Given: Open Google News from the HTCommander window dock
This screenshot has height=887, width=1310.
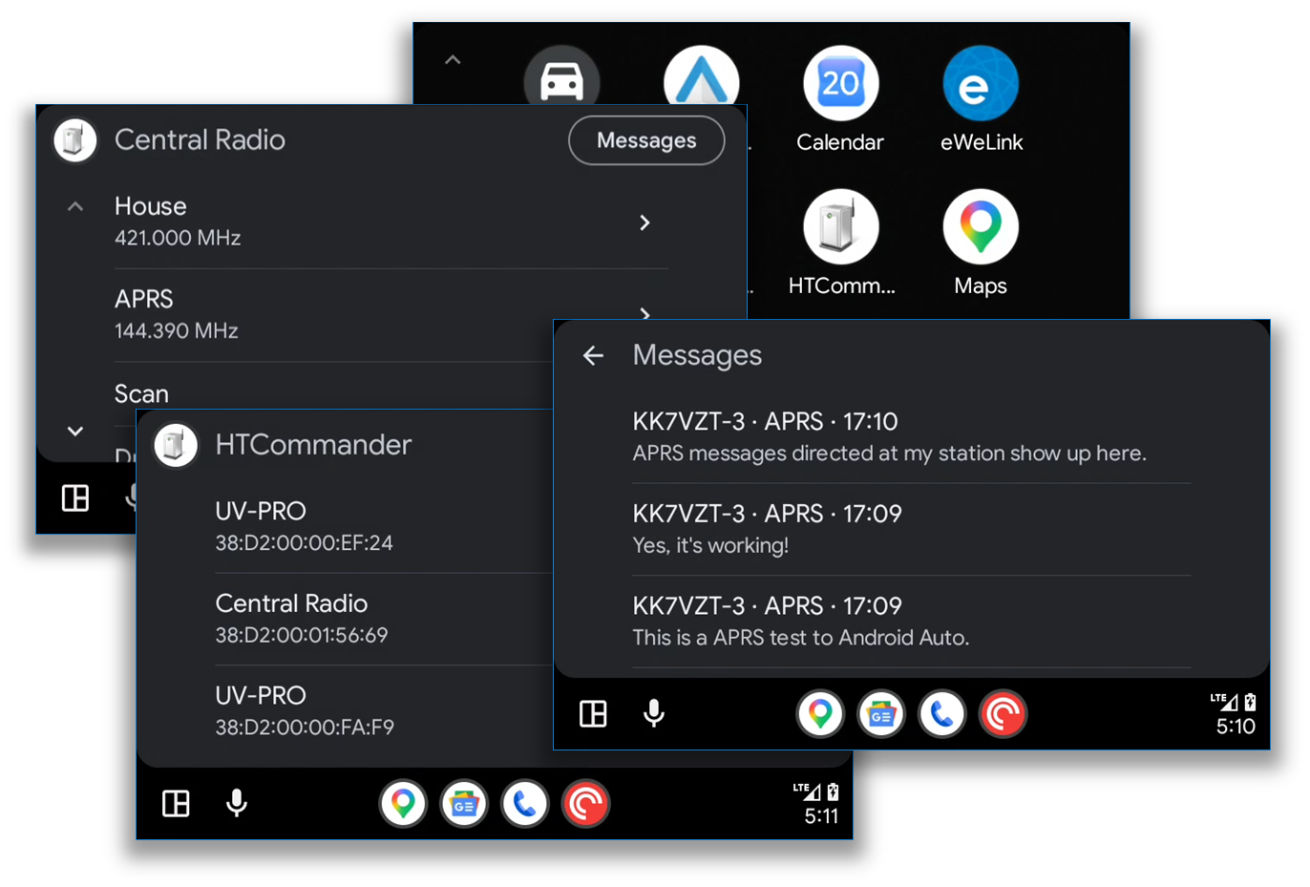Looking at the screenshot, I should [464, 804].
